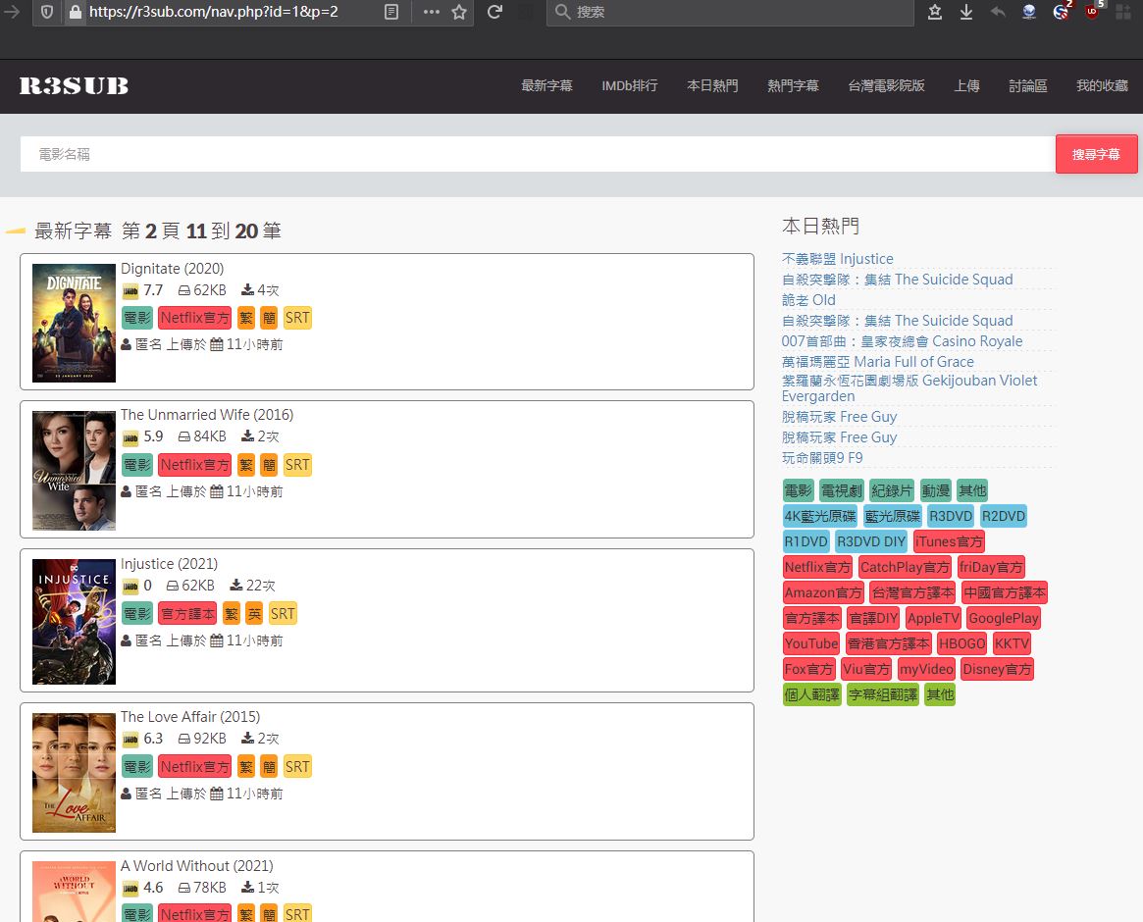Open 脆老 Old in 本日熱門 list

pyautogui.click(x=808, y=300)
